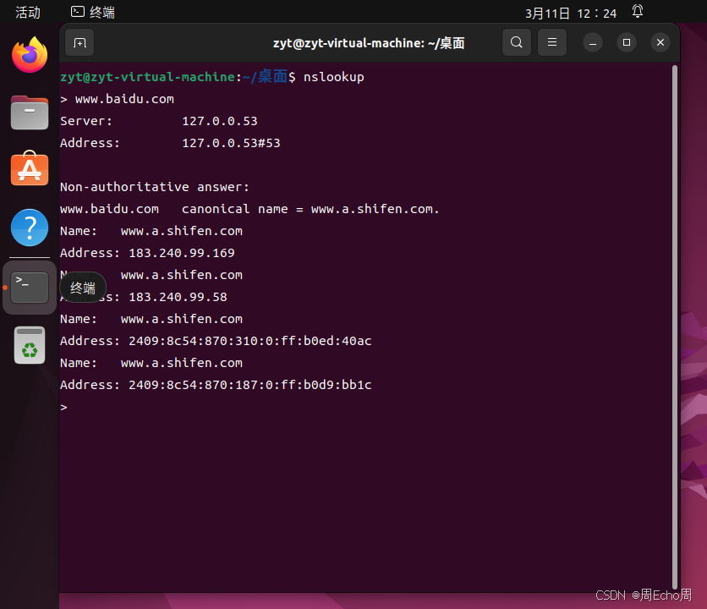Click the zyt@zyt-virtual-machine prompt text
This screenshot has width=707, height=609.
point(147,77)
